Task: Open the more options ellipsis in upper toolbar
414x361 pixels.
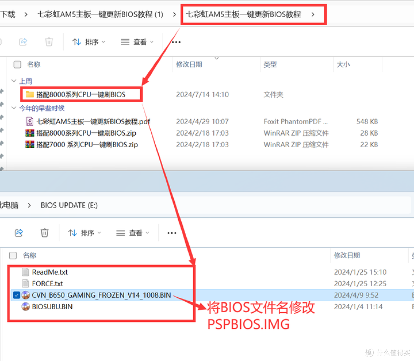Action: click(176, 42)
